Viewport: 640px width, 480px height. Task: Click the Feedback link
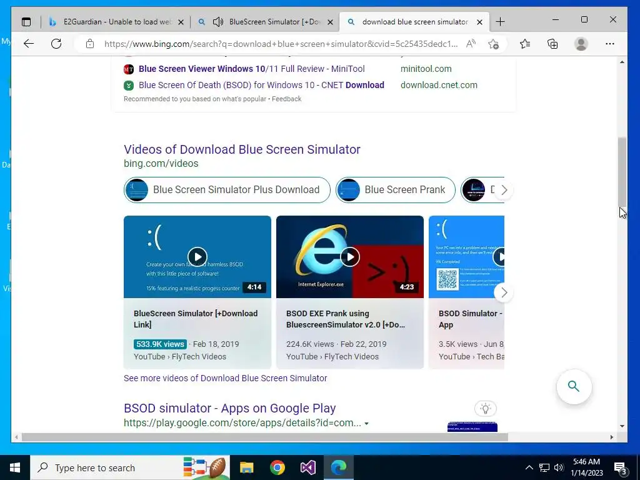coord(286,99)
